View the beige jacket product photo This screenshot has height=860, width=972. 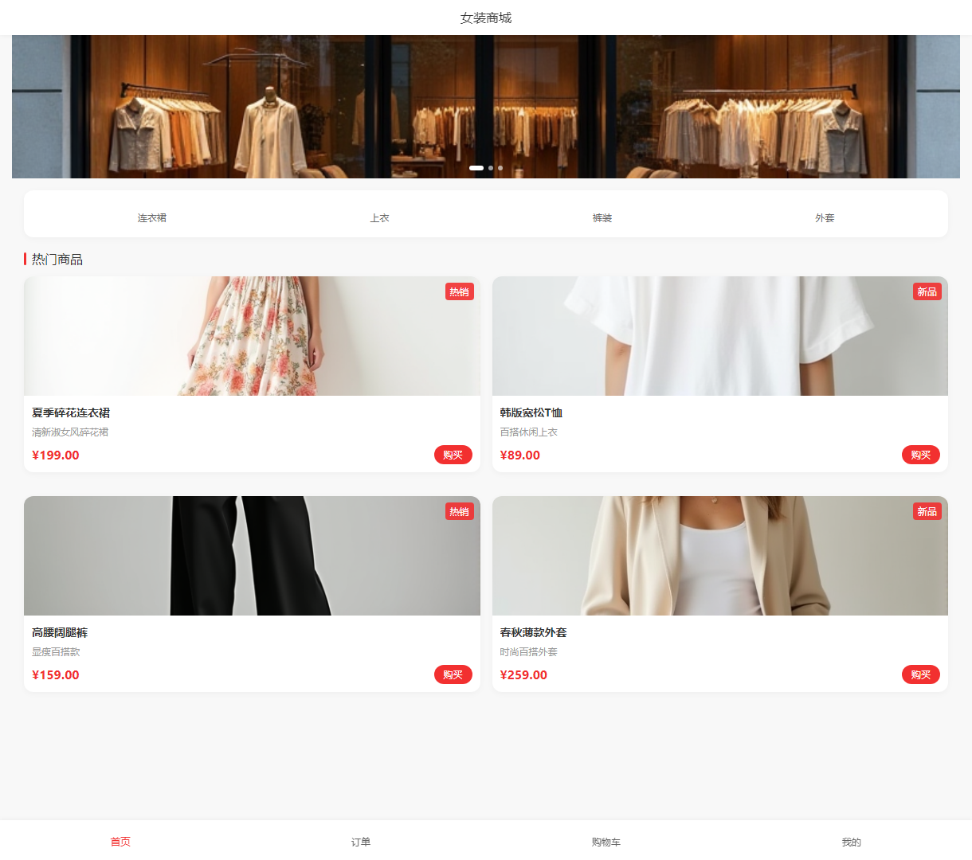719,556
